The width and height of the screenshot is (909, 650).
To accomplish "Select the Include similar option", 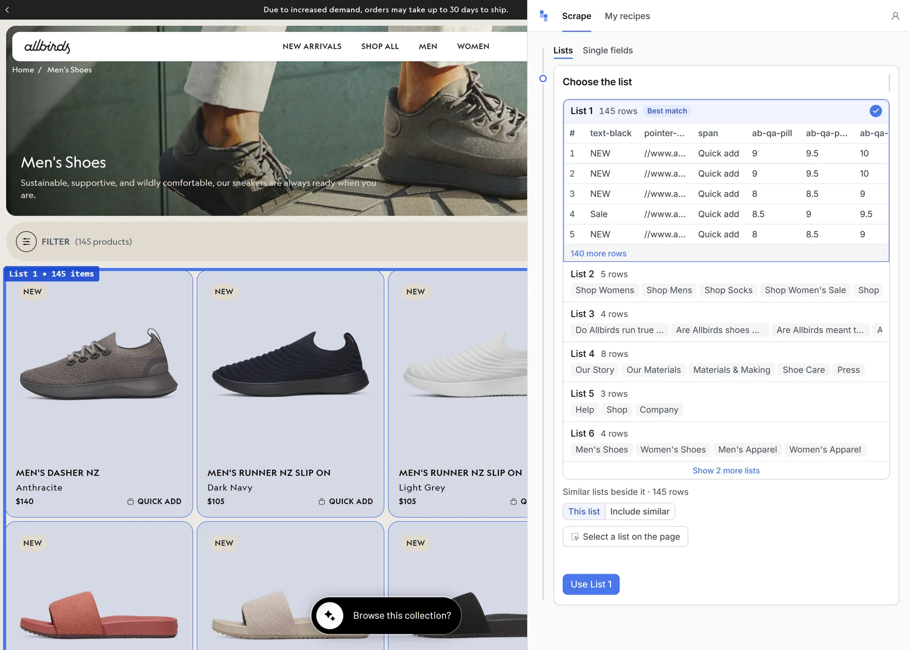I will 639,511.
